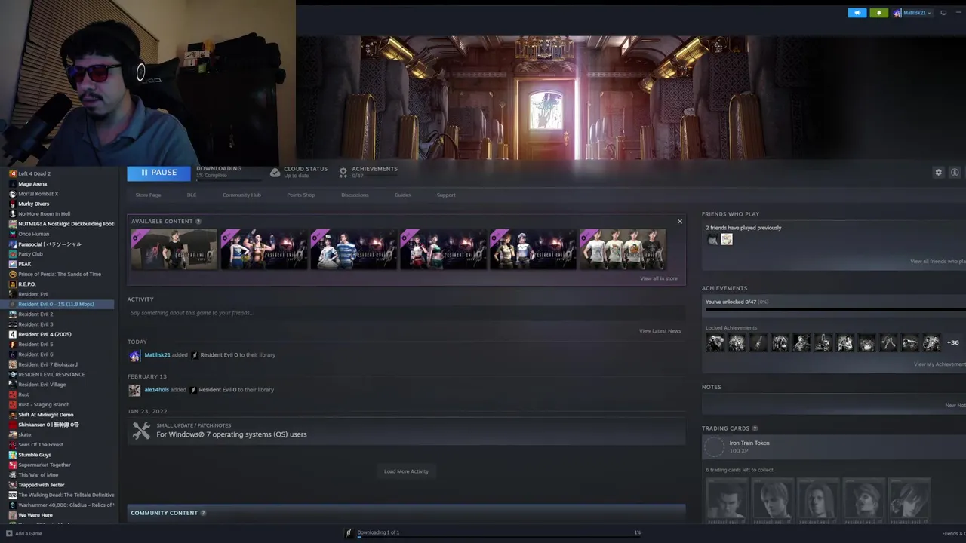
Task: Click first locked achievement icon
Action: click(715, 343)
